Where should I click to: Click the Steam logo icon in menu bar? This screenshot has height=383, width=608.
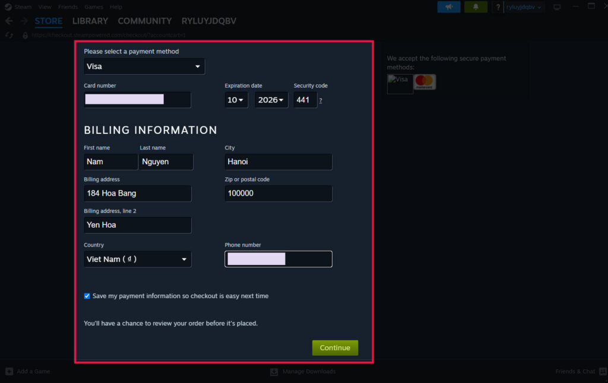8,7
